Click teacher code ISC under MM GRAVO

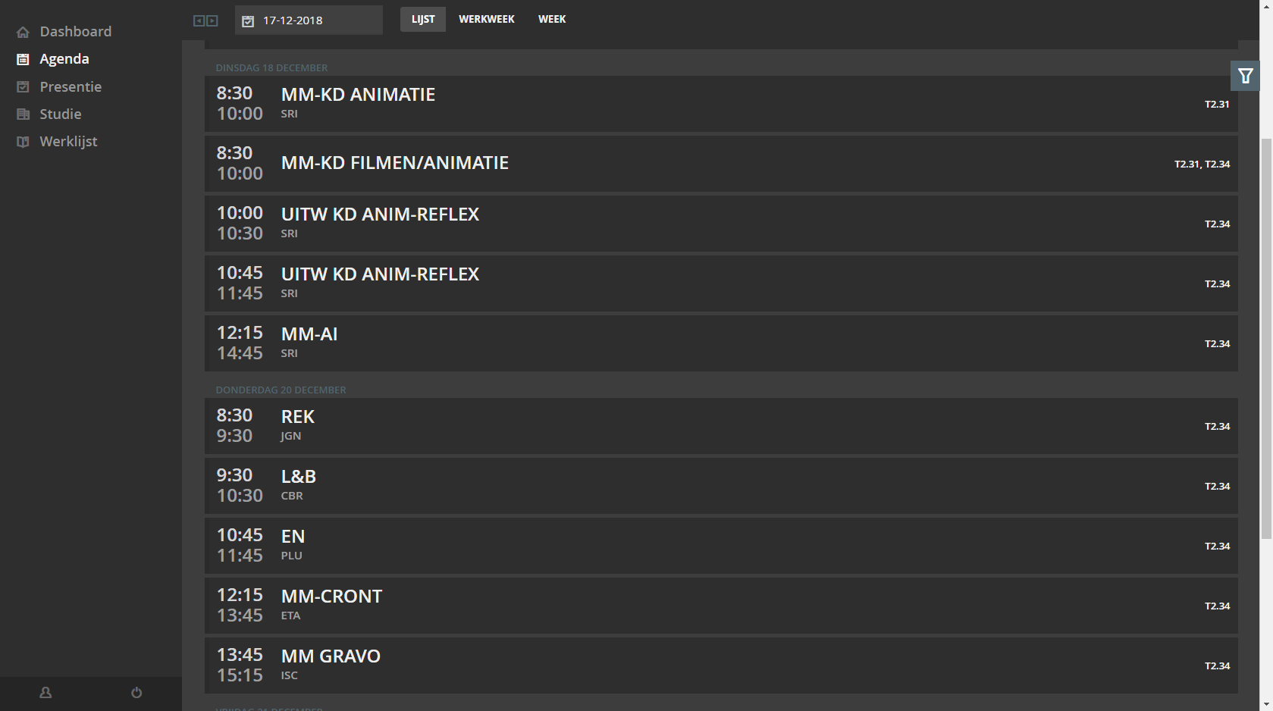tap(289, 675)
